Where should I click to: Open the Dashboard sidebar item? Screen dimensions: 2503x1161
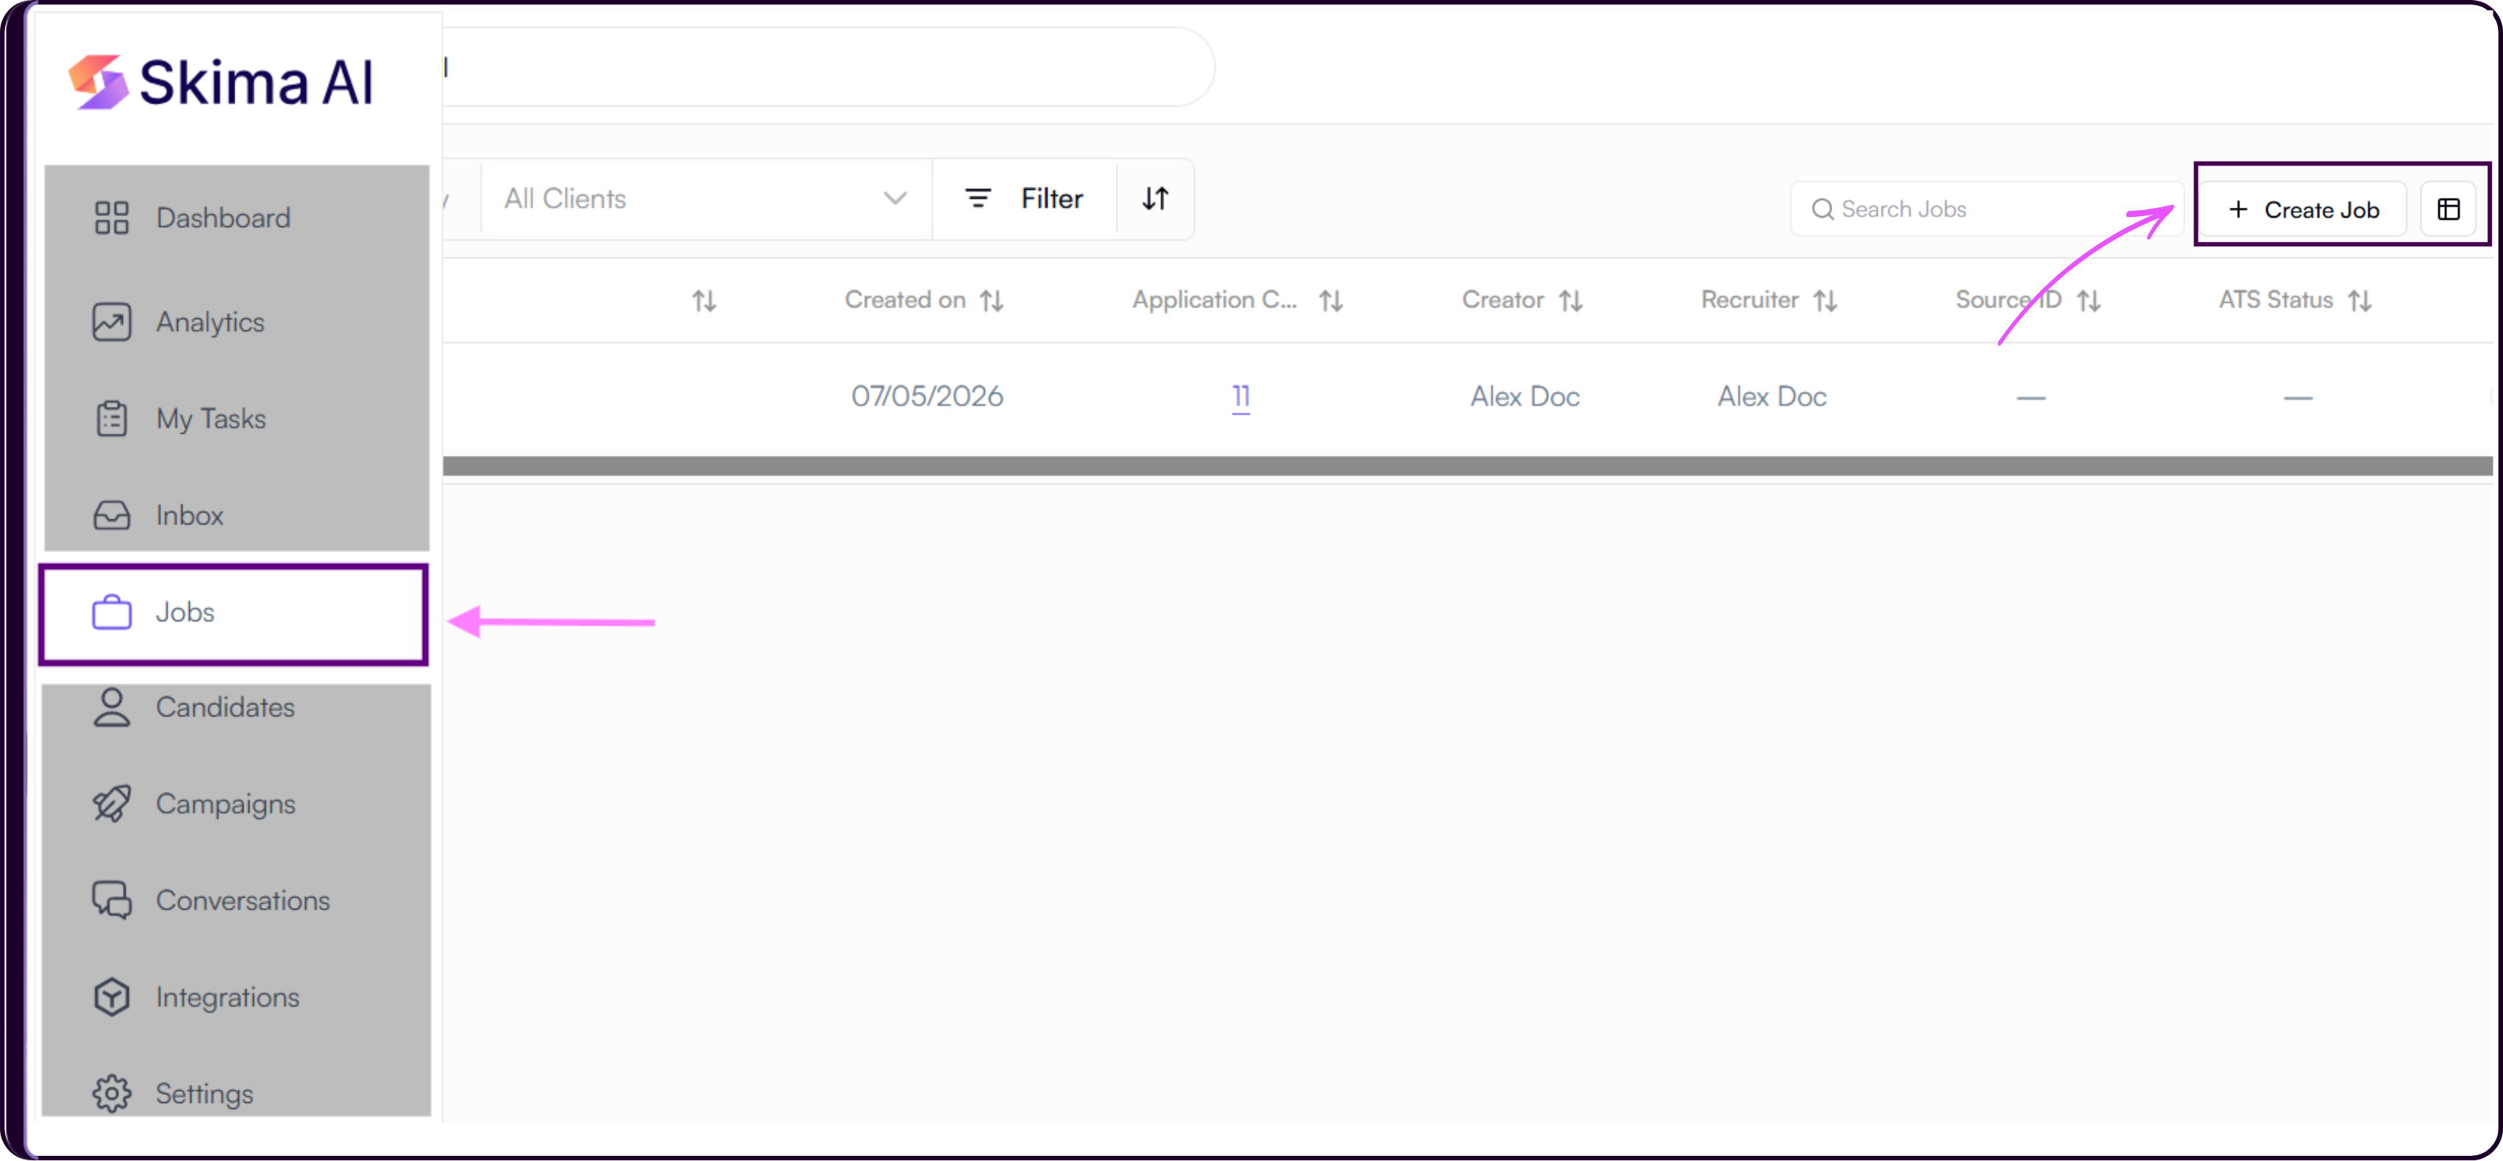(236, 218)
